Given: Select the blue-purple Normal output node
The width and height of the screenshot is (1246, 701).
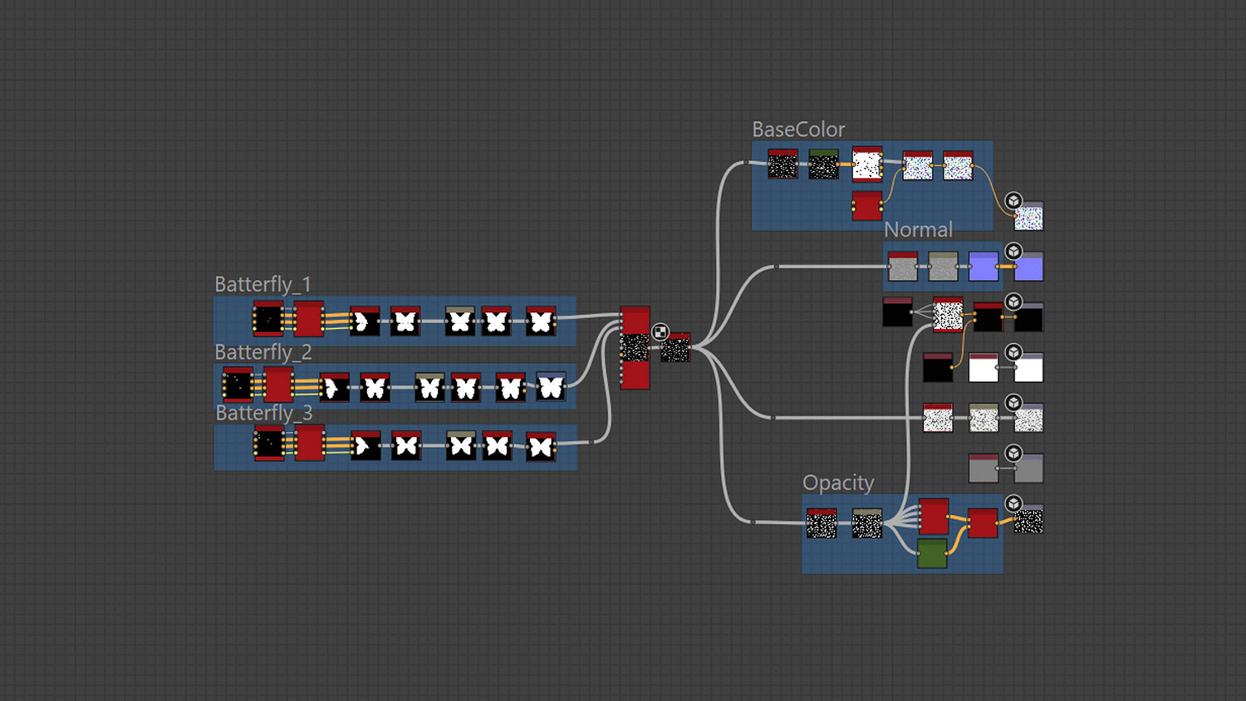Looking at the screenshot, I should pyautogui.click(x=1028, y=267).
